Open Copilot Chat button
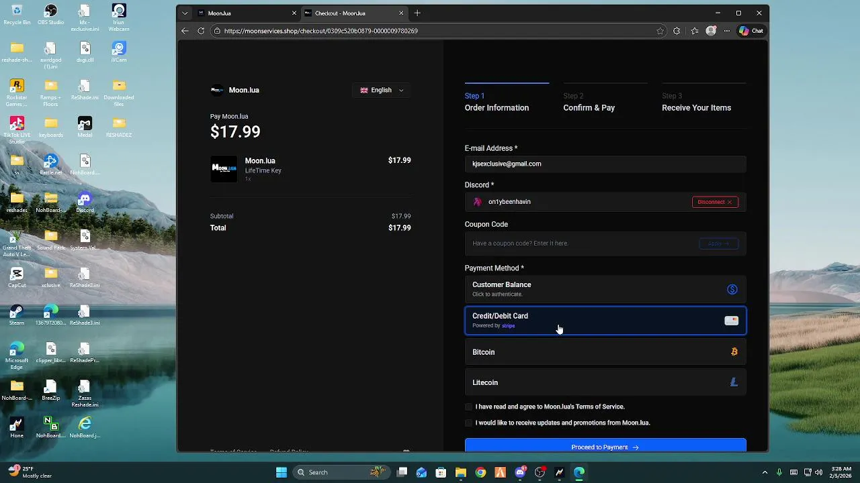The width and height of the screenshot is (860, 483). click(751, 31)
